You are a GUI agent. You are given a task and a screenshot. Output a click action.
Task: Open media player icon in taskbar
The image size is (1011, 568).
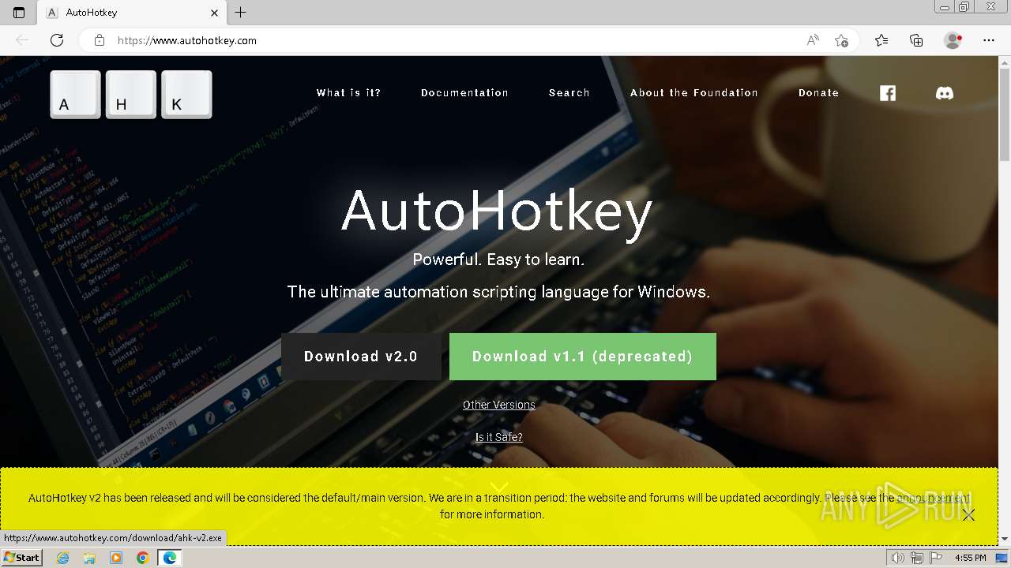click(x=116, y=558)
